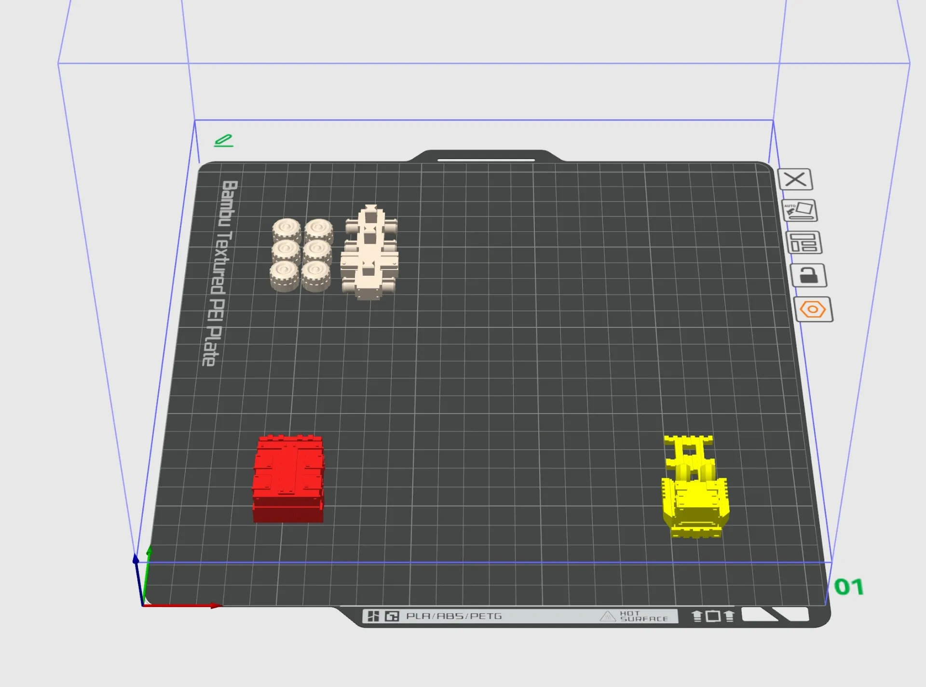Select the beige wheels model group

302,255
